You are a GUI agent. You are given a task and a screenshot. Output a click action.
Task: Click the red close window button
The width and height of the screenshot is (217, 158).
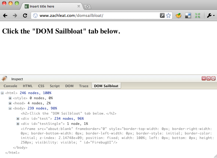pyautogui.click(x=4, y=3)
